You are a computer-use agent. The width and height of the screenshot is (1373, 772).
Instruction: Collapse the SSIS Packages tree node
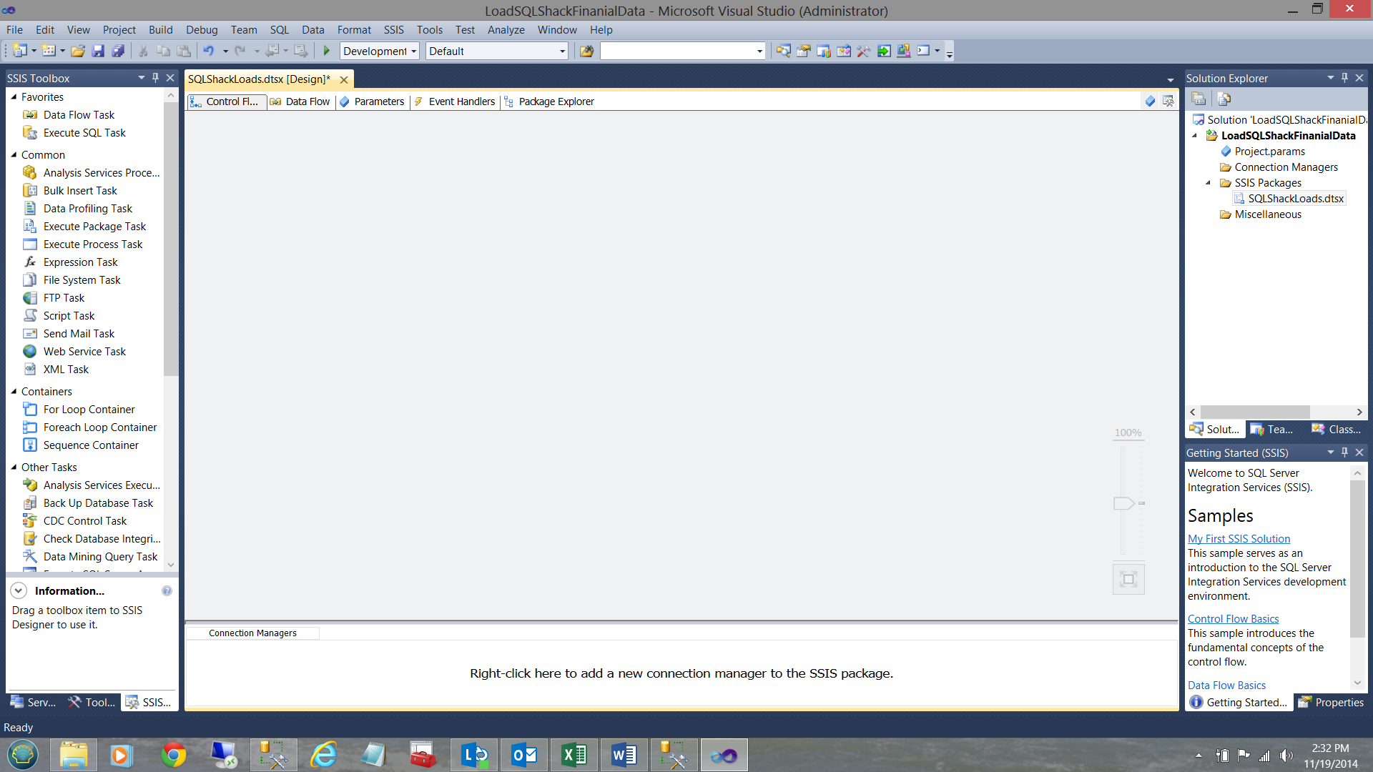(x=1209, y=183)
